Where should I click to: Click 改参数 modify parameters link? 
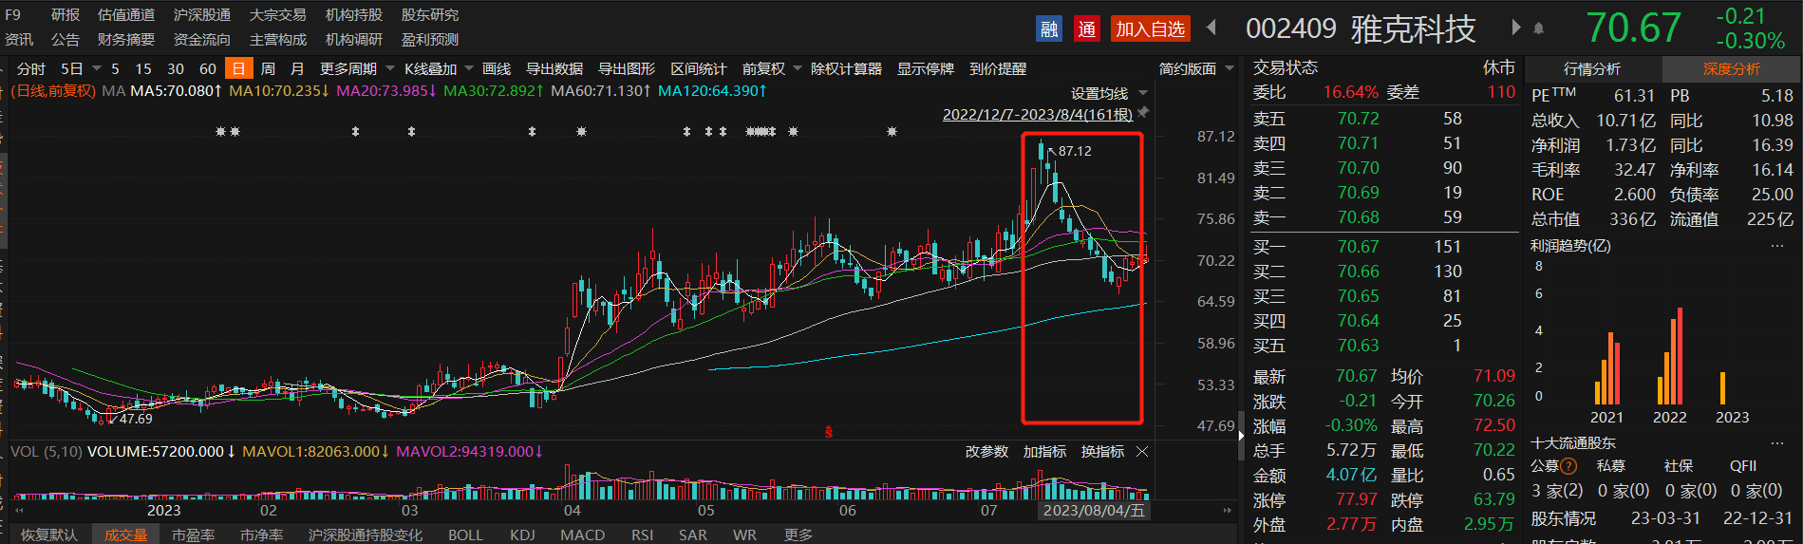click(x=986, y=452)
